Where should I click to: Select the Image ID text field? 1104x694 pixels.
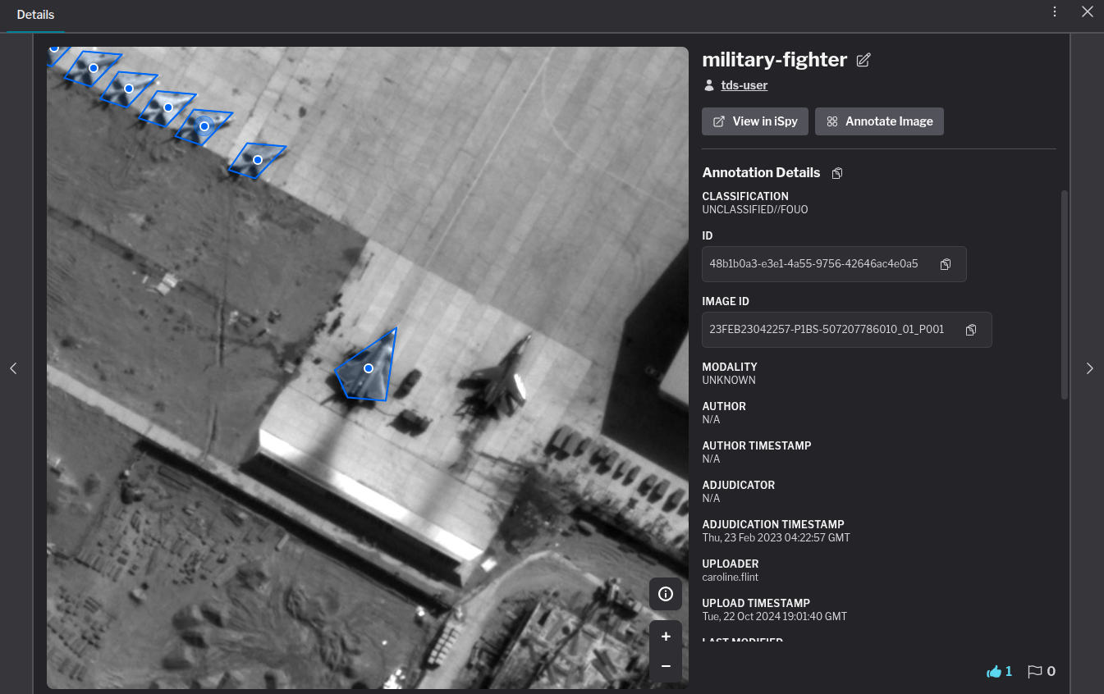(x=847, y=330)
